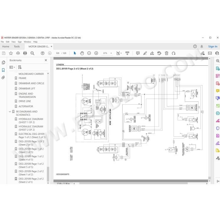
Task: Open the zoom percentage dropdown
Action: (x=111, y=53)
